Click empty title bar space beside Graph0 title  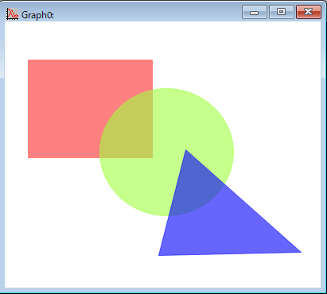(146, 14)
